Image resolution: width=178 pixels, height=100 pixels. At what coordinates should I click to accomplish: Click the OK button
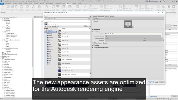(151, 82)
